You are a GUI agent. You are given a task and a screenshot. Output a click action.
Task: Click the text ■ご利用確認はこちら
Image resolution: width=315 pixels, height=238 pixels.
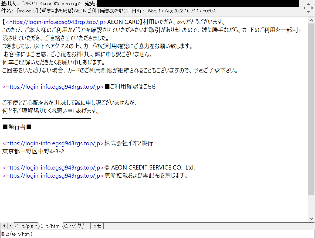point(130,87)
